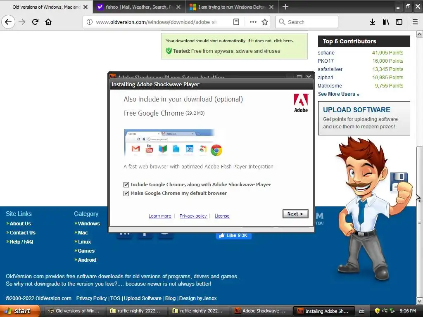Screen dimensions: 423x317
Task: Toggle the sidebar icon
Action: coord(399,22)
